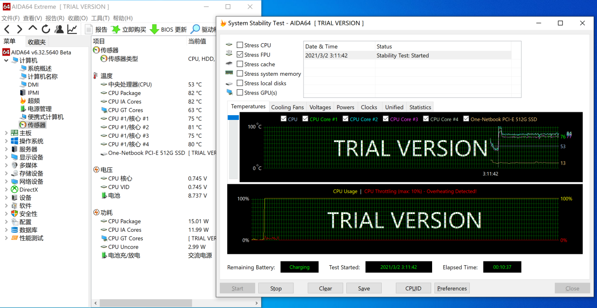Click the 安全性 shield icon in tree
Viewport: 597px width, 308px height.
click(15, 213)
